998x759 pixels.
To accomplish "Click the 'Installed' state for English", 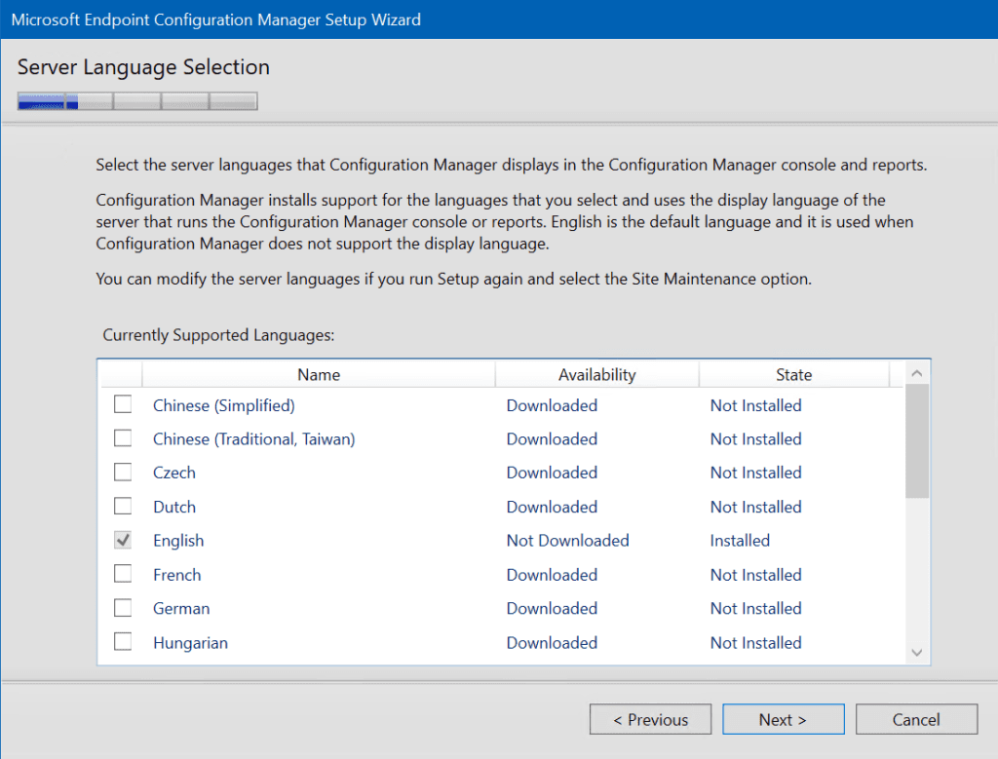I will (741, 541).
